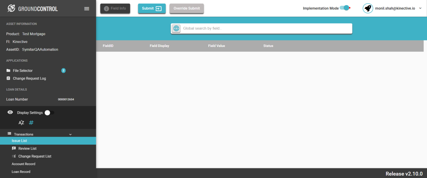The height and width of the screenshot is (178, 427).
Task: Sort by Field Display column header
Action: coord(159,46)
